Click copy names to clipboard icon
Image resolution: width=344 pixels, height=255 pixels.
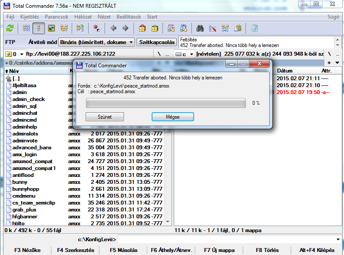coord(238,28)
